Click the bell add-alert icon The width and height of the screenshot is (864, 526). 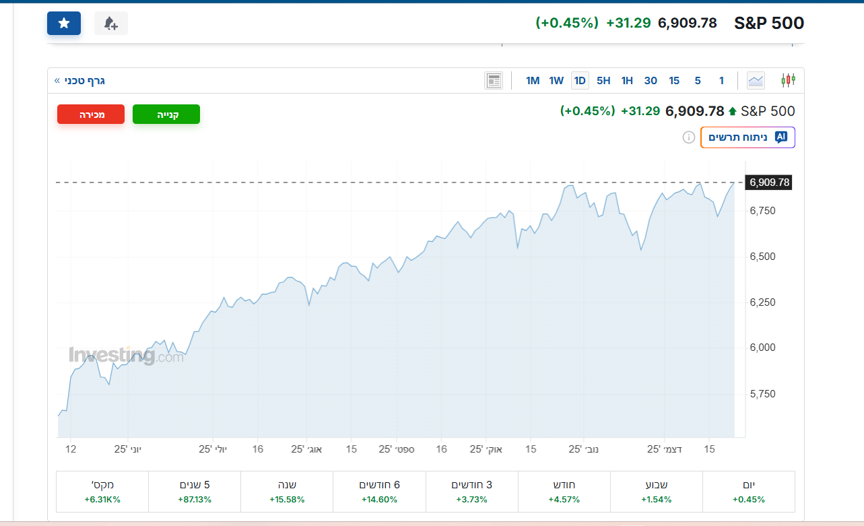click(x=110, y=24)
